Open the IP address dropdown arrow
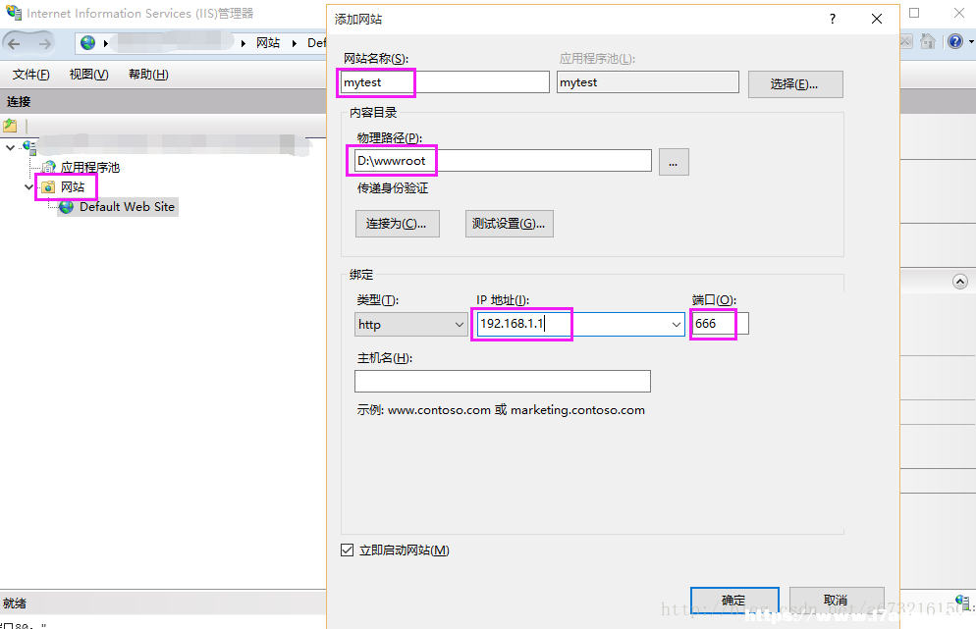Viewport: 976px width, 629px height. pos(676,324)
